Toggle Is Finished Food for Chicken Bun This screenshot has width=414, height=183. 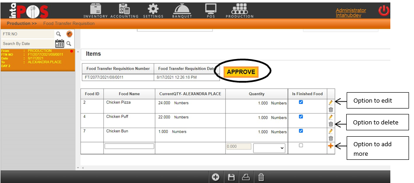301,131
